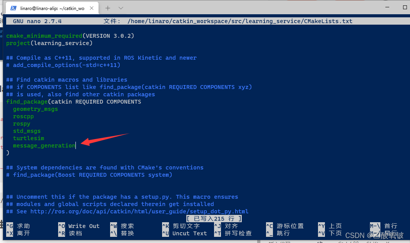410x243 pixels.
Task: Click the ^T 拼写检查 spell check shortcut
Action: [233, 233]
